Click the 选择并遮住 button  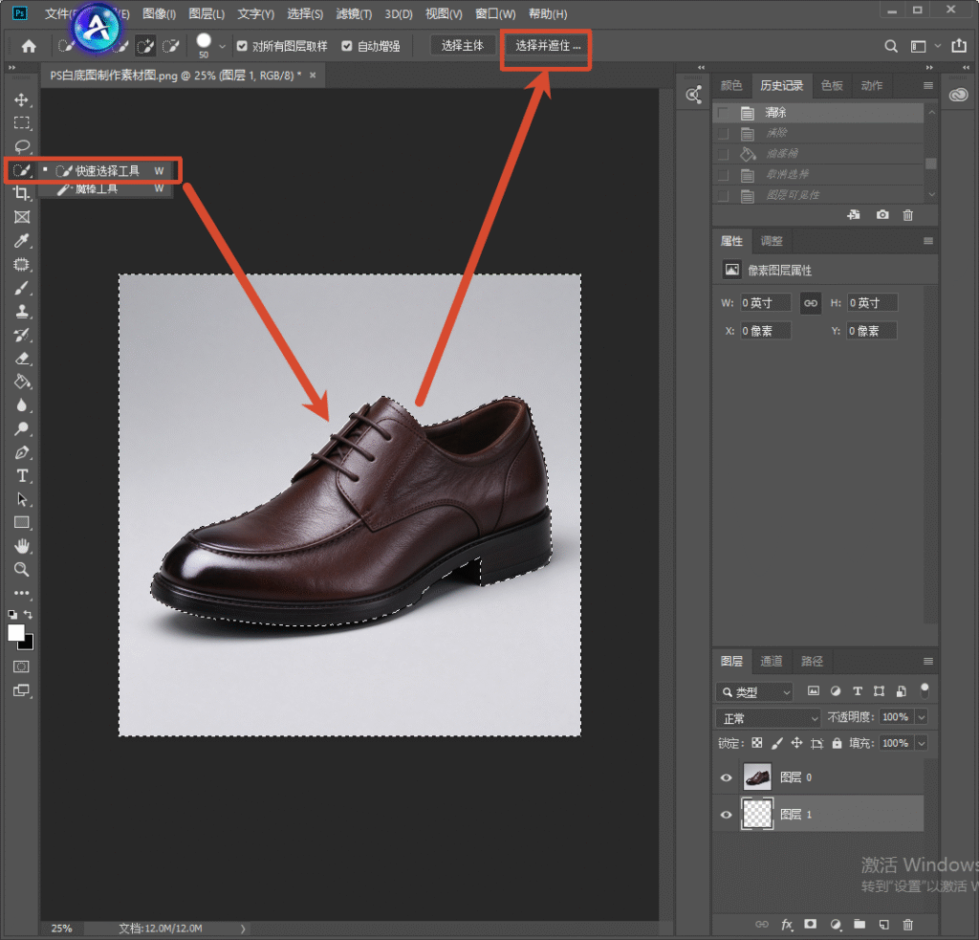(548, 46)
